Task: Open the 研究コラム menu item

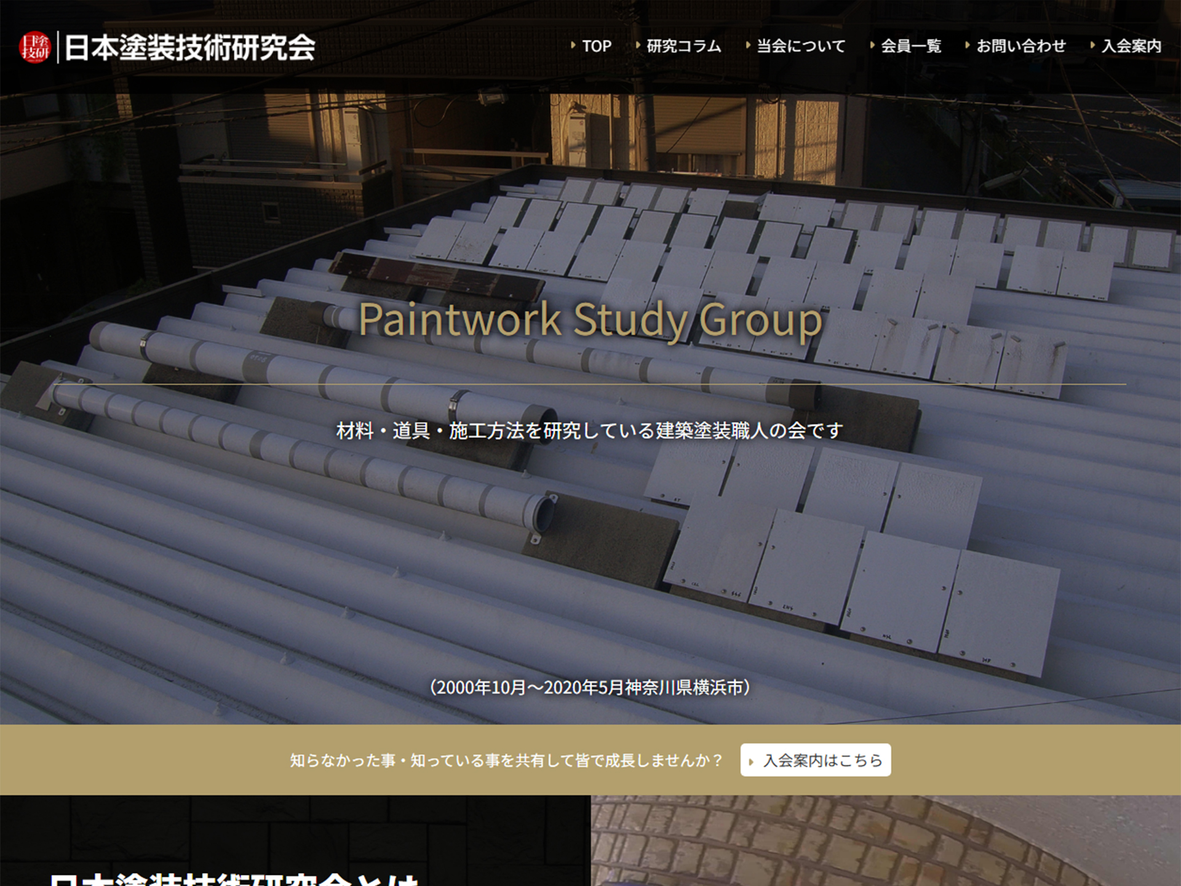Action: [683, 46]
